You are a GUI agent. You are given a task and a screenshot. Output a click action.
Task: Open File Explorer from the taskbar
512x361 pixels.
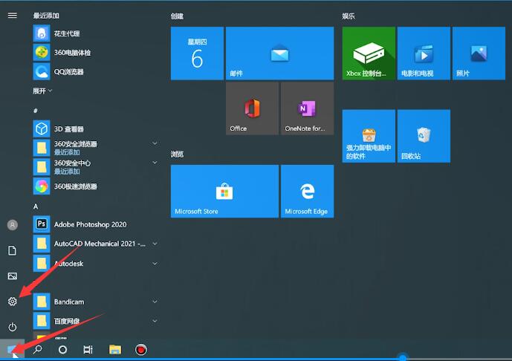coord(115,350)
